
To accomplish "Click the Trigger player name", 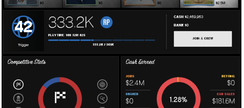I will click(x=23, y=45).
